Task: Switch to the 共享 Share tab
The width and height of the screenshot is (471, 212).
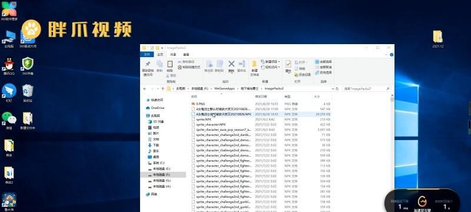Action: coord(173,55)
